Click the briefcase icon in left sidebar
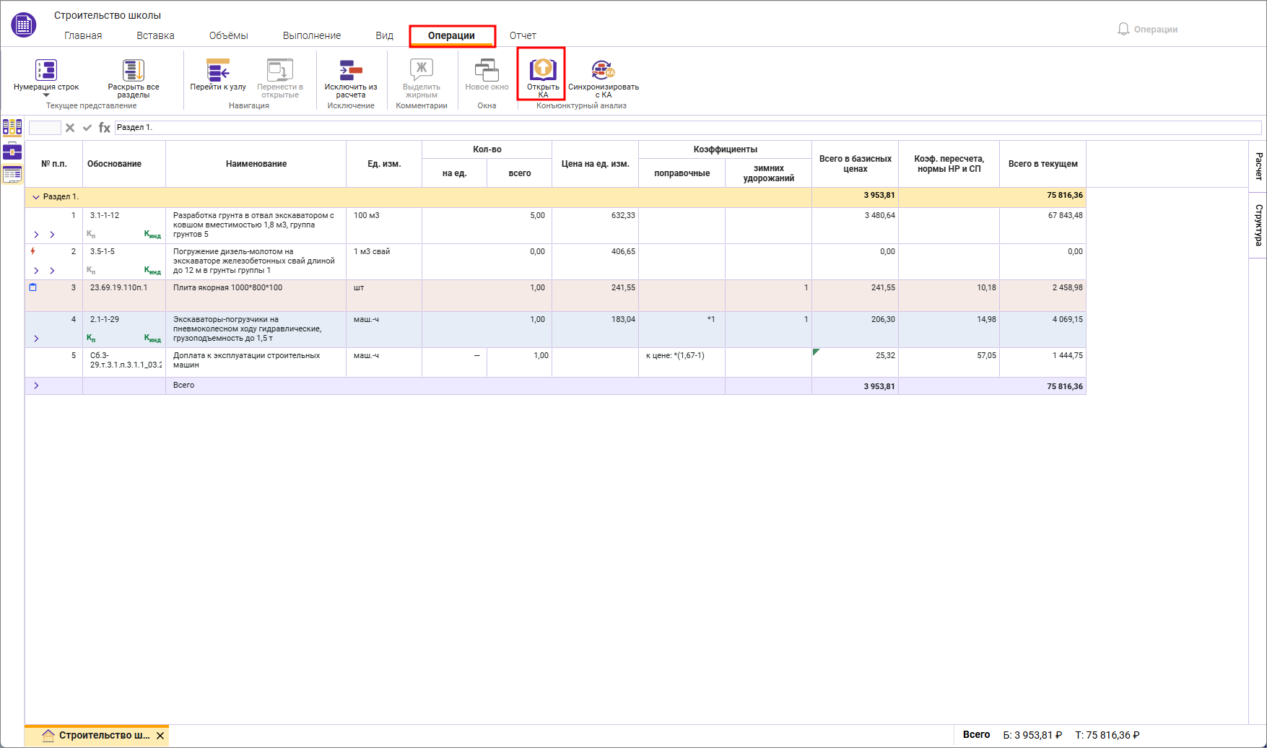 pyautogui.click(x=12, y=151)
